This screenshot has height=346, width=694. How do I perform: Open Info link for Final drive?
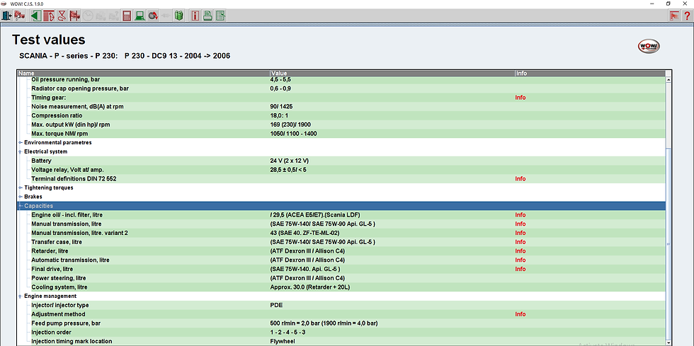click(x=520, y=269)
